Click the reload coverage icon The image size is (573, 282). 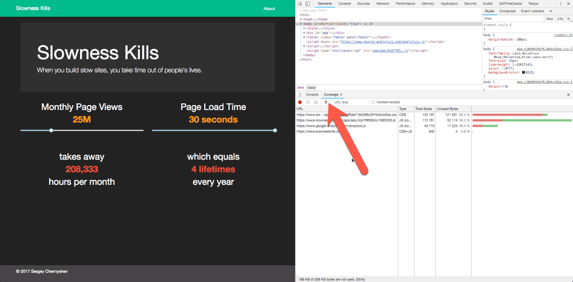(308, 103)
